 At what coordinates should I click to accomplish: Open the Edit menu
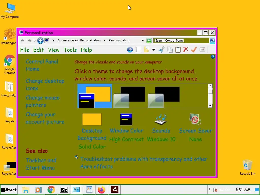pyautogui.click(x=39, y=50)
